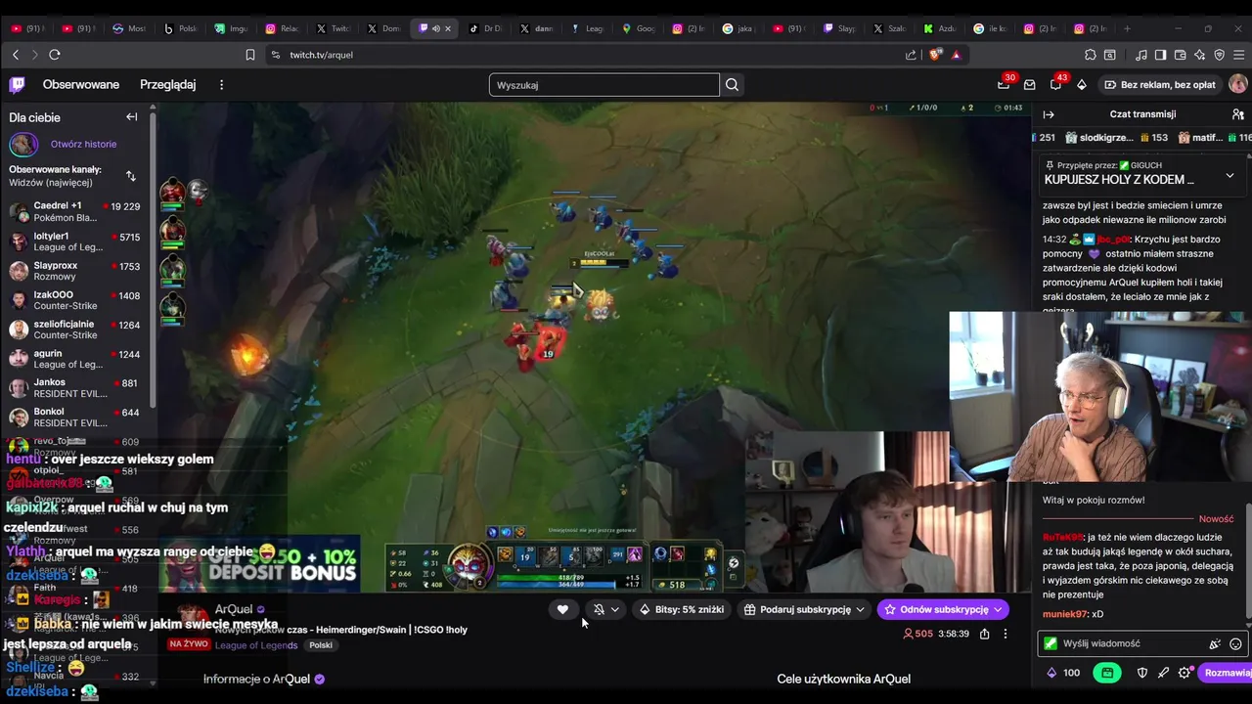1252x704 pixels.
Task: Switch to the Imgur browser tab
Action: (232, 28)
